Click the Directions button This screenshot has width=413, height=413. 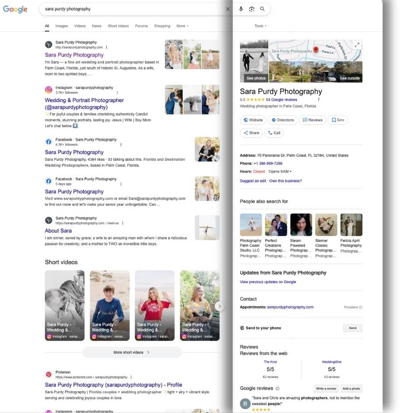coord(283,120)
